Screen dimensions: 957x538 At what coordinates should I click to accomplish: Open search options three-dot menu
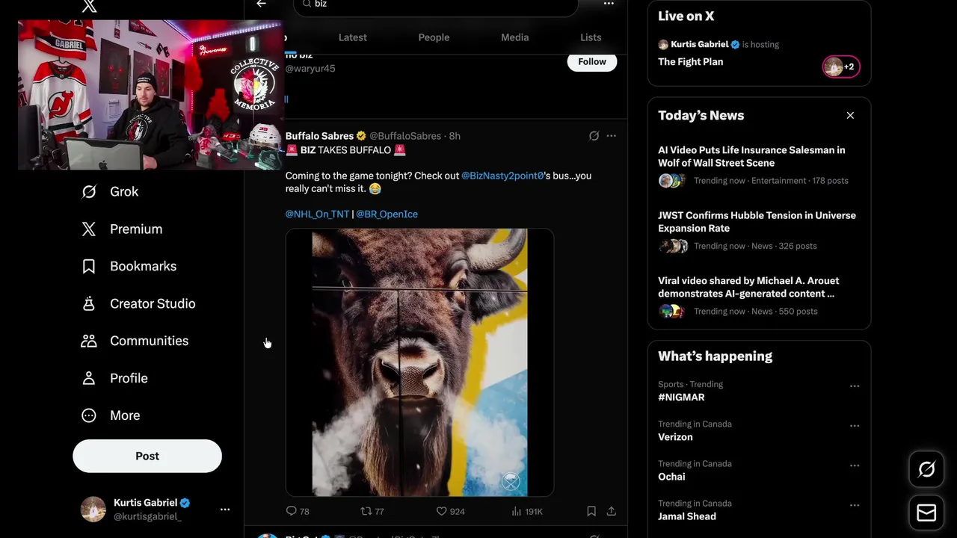[x=609, y=4]
